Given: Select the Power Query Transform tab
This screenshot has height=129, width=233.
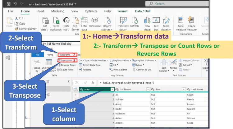Looking at the screenshot, I should point(65,55).
